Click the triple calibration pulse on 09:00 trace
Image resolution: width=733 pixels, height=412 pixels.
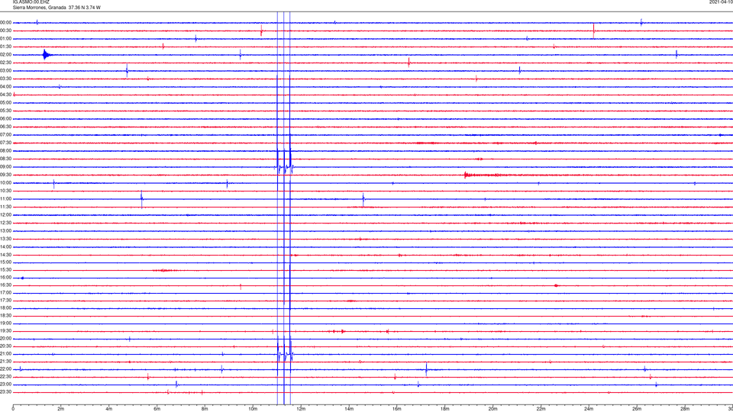(284, 167)
